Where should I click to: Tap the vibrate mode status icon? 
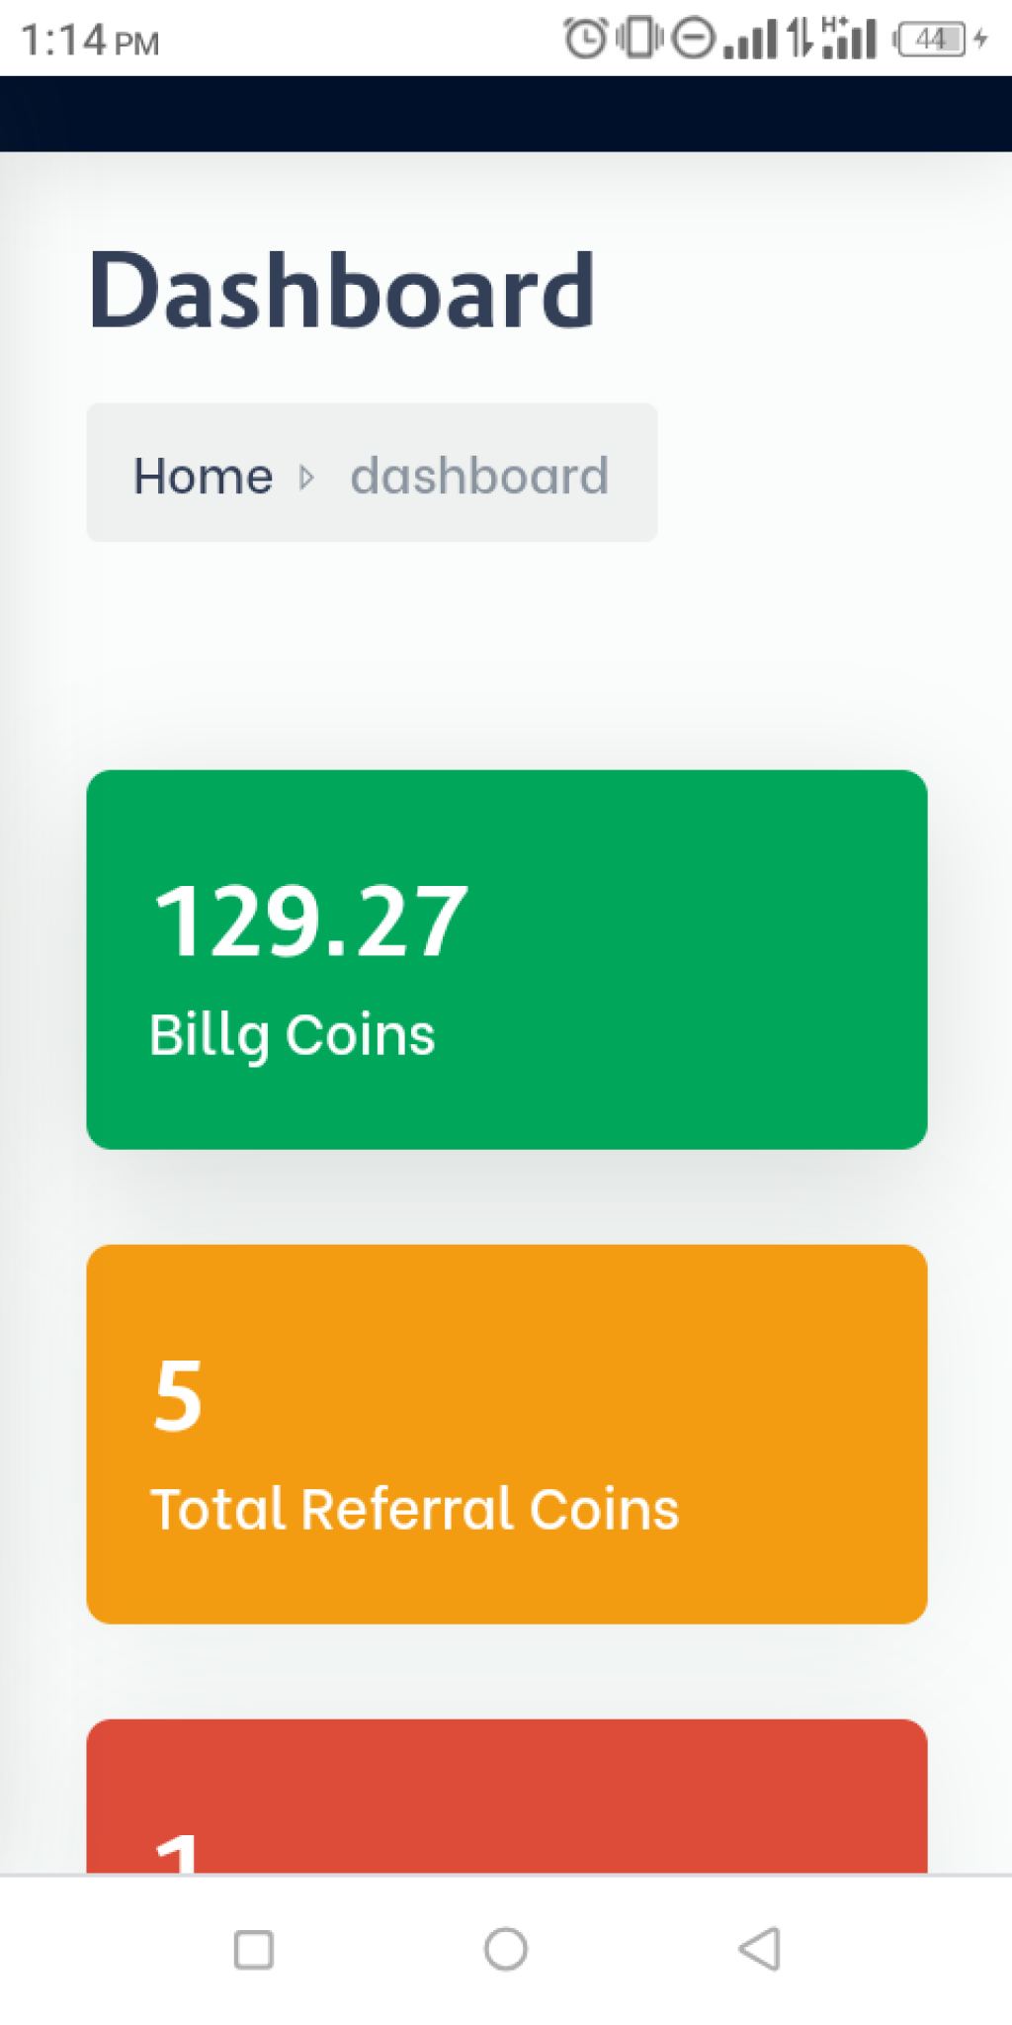click(640, 39)
